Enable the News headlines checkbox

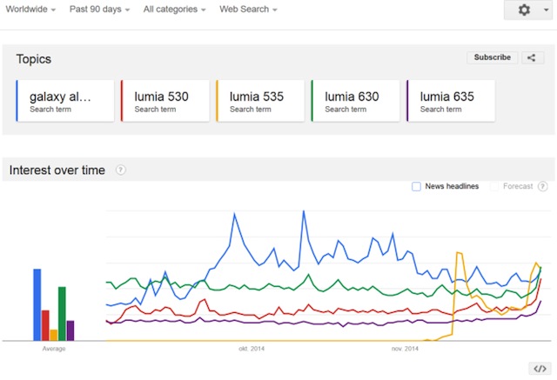coord(416,186)
